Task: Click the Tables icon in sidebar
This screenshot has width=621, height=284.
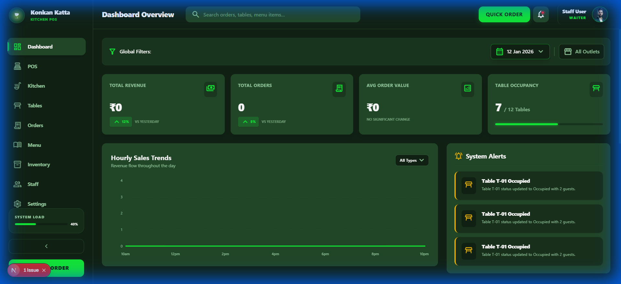Action: coord(17,106)
